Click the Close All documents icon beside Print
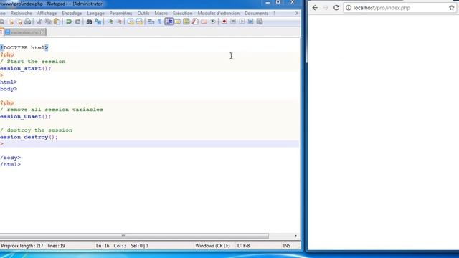The image size is (459, 258). pyautogui.click(x=19, y=21)
